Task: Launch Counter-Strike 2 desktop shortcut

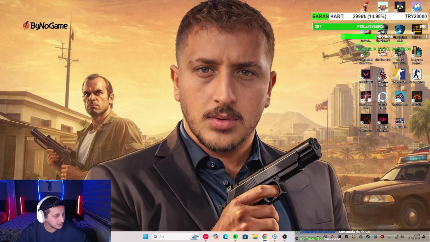Action: coord(400,78)
